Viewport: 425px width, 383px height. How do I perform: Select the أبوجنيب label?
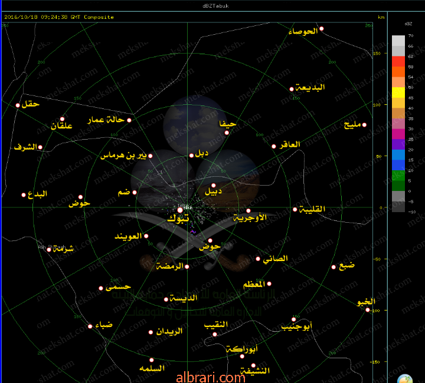click(x=296, y=326)
